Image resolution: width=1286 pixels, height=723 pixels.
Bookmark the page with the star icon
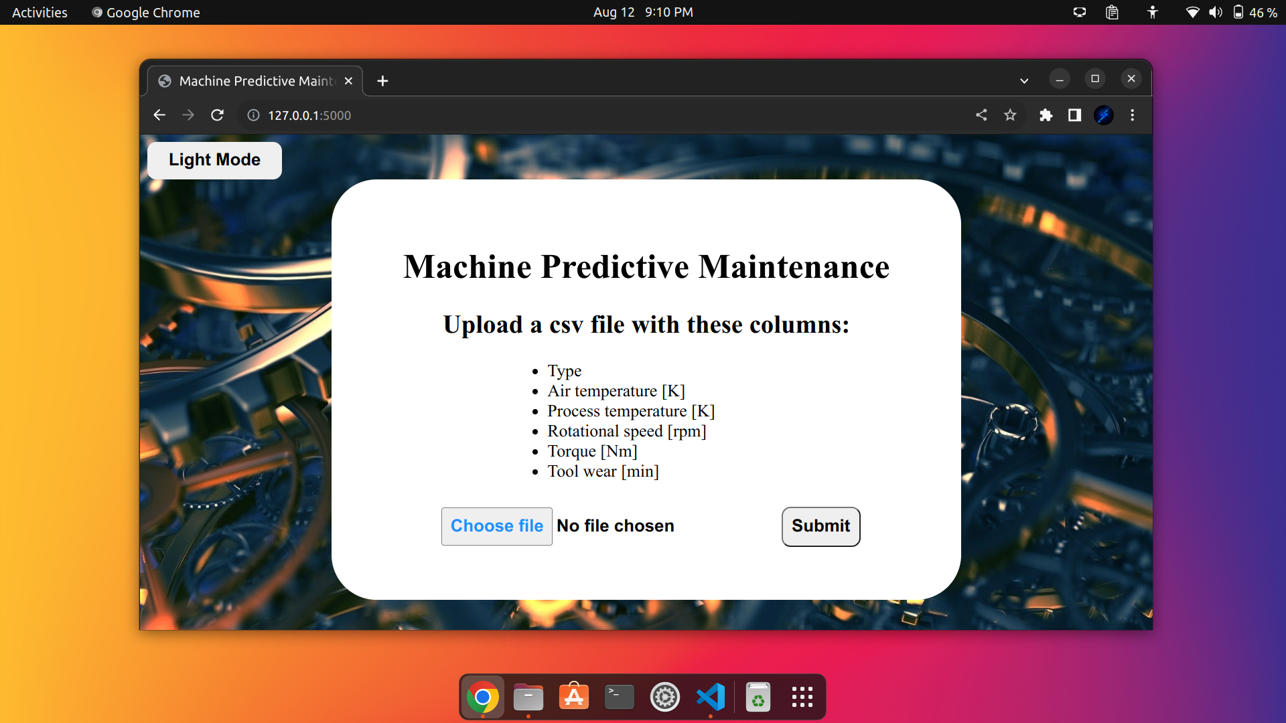click(1010, 115)
